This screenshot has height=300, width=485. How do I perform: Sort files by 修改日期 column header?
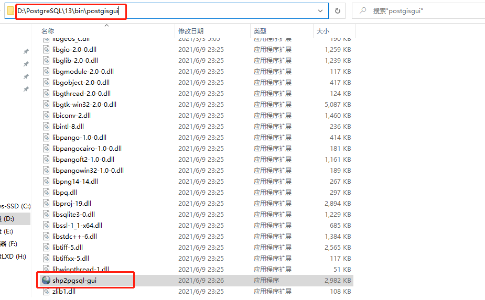tap(191, 31)
